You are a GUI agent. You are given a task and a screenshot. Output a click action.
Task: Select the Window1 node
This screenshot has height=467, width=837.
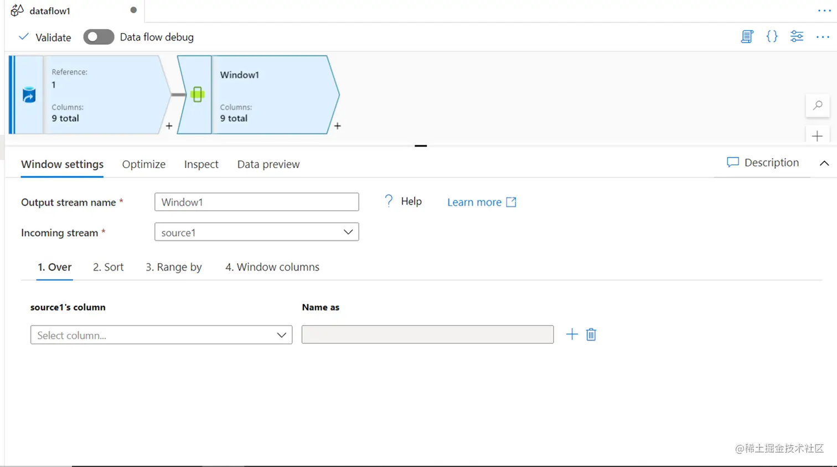tap(258, 95)
